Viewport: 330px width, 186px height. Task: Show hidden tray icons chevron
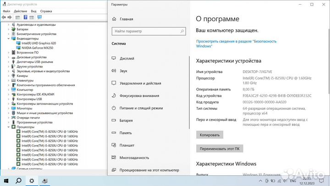point(260,181)
